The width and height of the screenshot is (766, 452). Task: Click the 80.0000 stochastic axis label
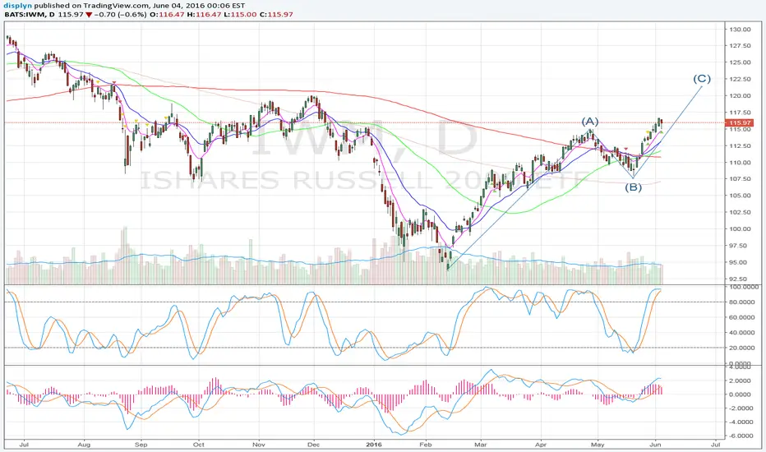coord(742,302)
